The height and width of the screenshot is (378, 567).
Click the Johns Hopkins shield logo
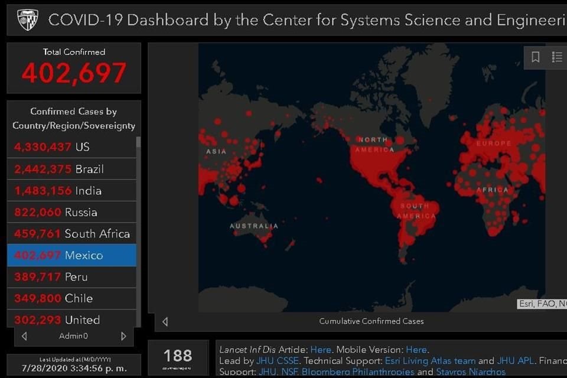pos(28,19)
